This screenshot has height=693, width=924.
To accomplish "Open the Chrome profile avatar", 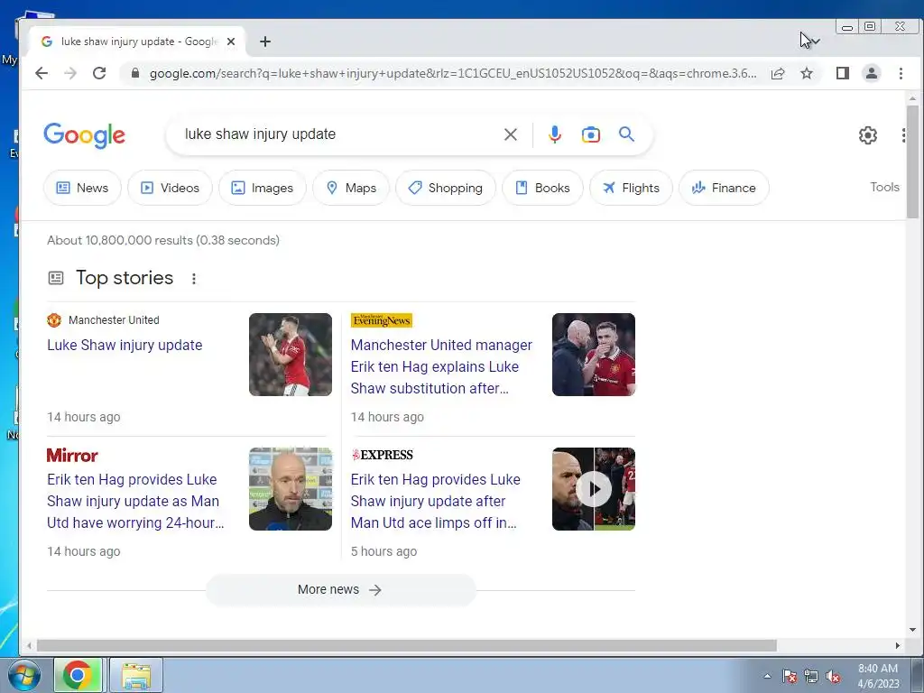I will 872,73.
